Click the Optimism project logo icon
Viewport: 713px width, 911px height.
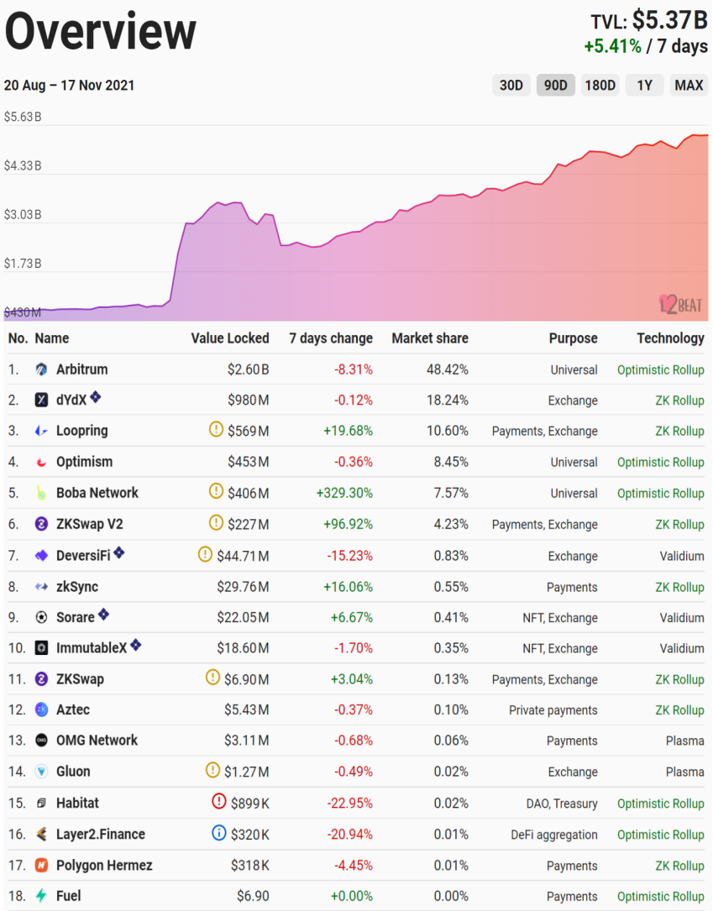[41, 463]
